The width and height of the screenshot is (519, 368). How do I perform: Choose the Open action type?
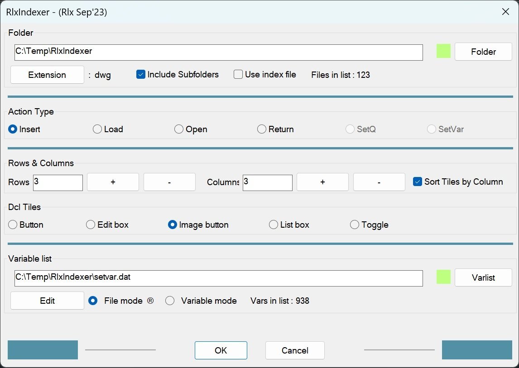[179, 129]
